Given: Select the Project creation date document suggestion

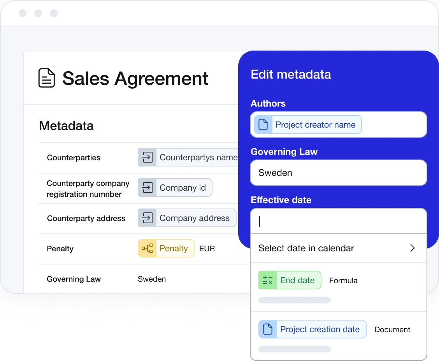Looking at the screenshot, I should pos(312,329).
